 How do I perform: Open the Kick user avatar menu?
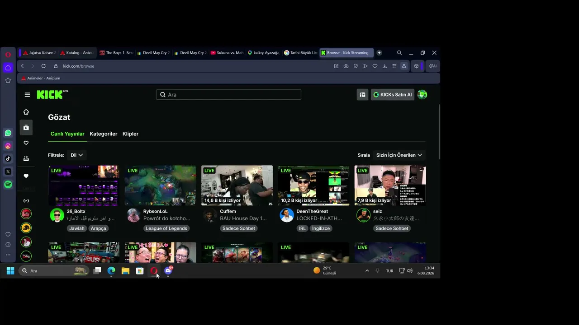pyautogui.click(x=422, y=95)
